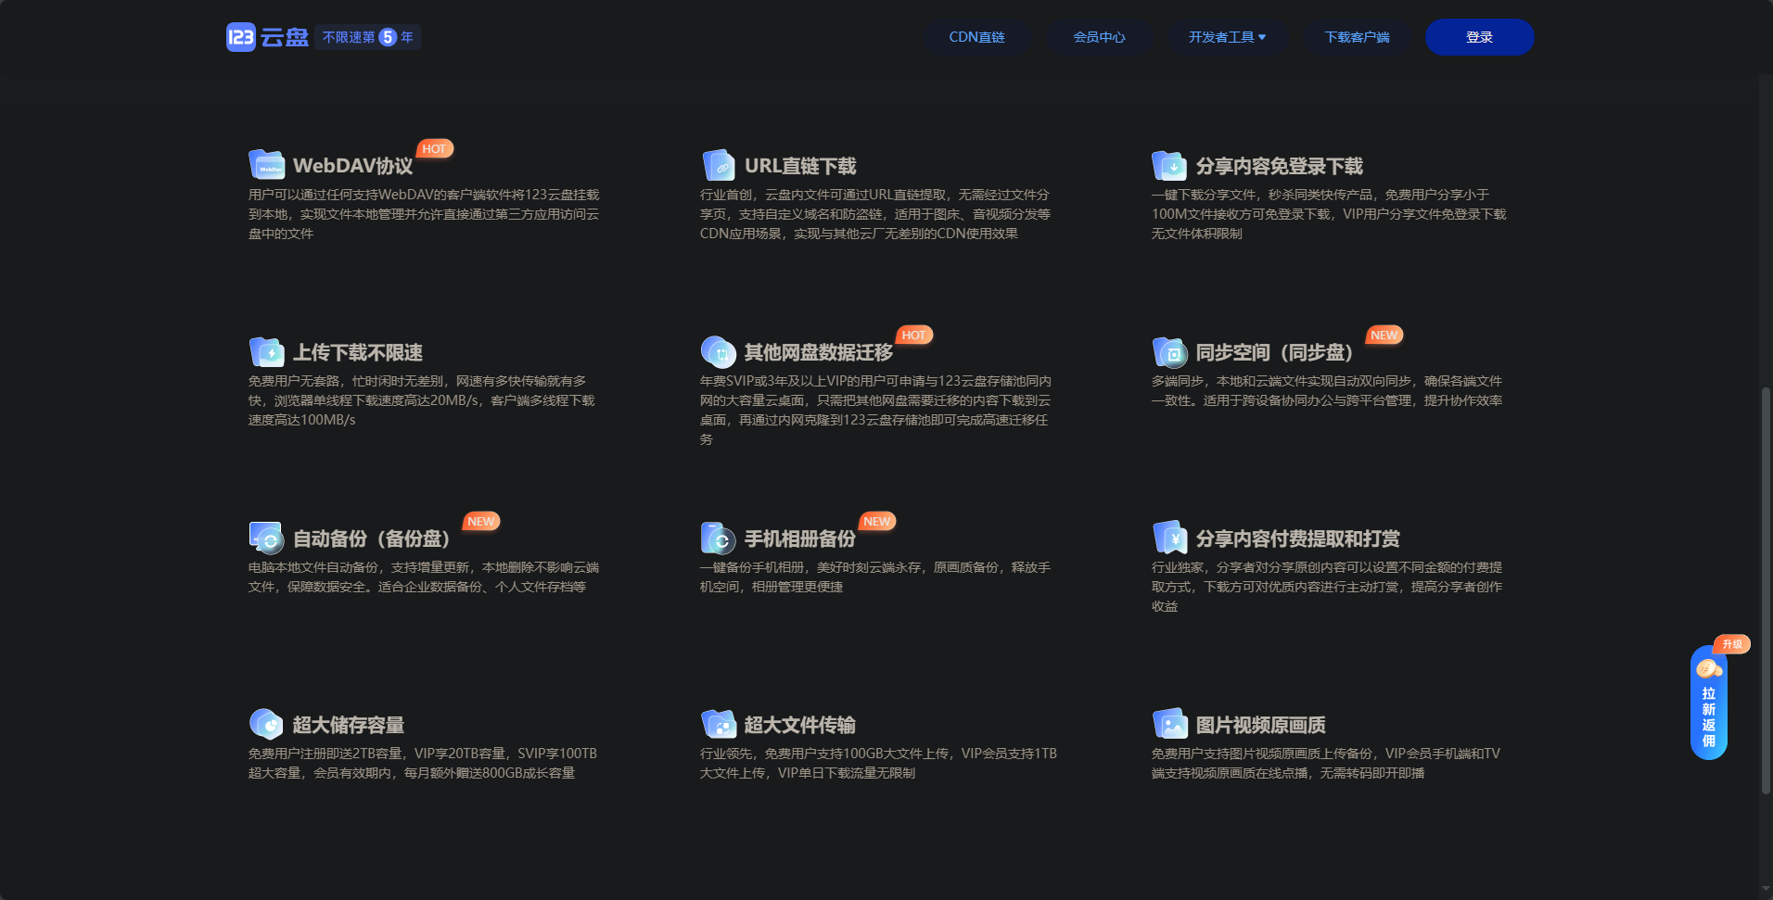
Task: Click the URL直链下载 feature icon
Action: coord(719,165)
